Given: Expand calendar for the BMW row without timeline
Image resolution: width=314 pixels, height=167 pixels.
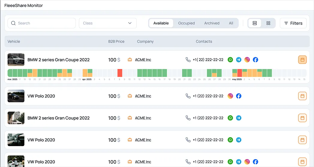Looking at the screenshot, I should (302, 118).
